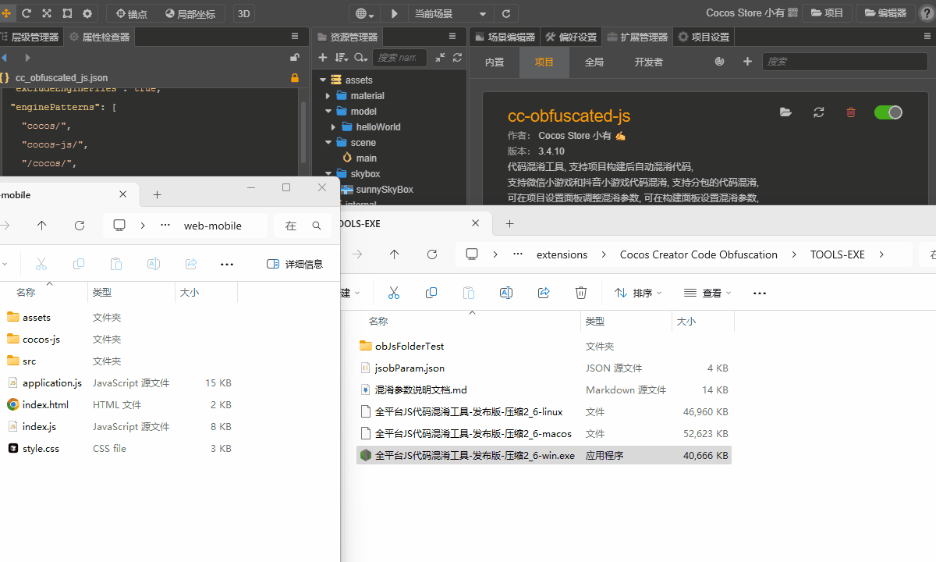Select the rect transform tool

67,13
